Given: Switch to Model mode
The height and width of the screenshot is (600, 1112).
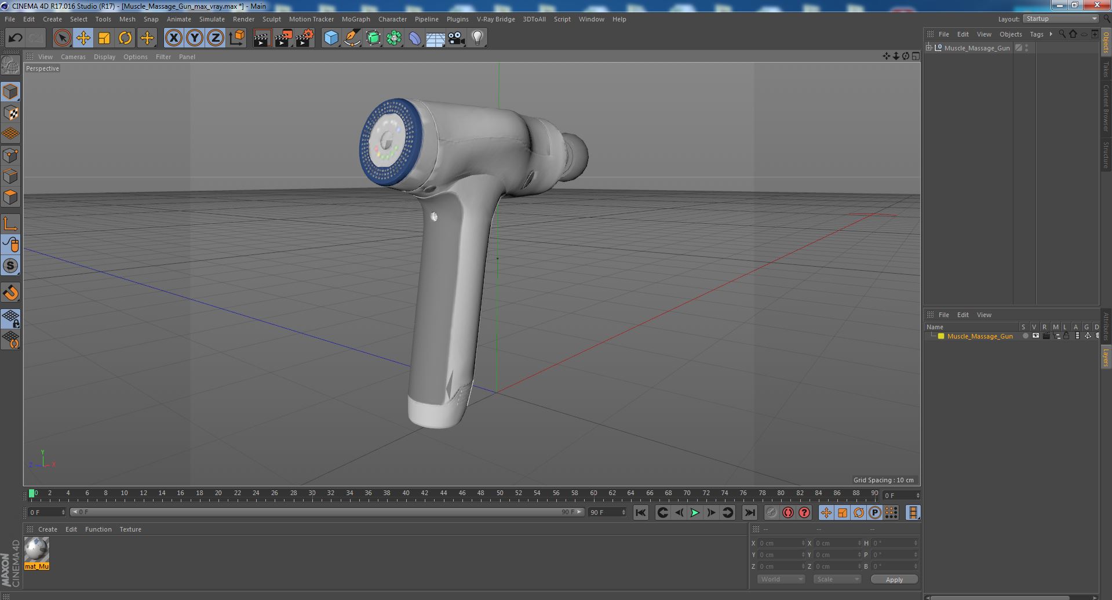Looking at the screenshot, I should click(10, 92).
